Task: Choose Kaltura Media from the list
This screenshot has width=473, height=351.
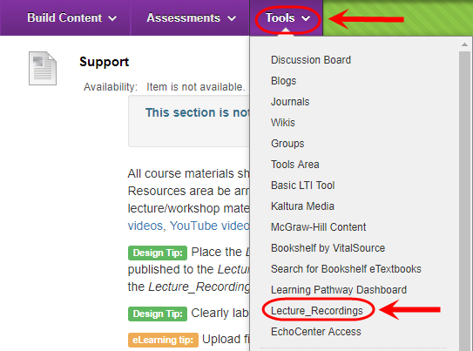Action: pos(302,206)
